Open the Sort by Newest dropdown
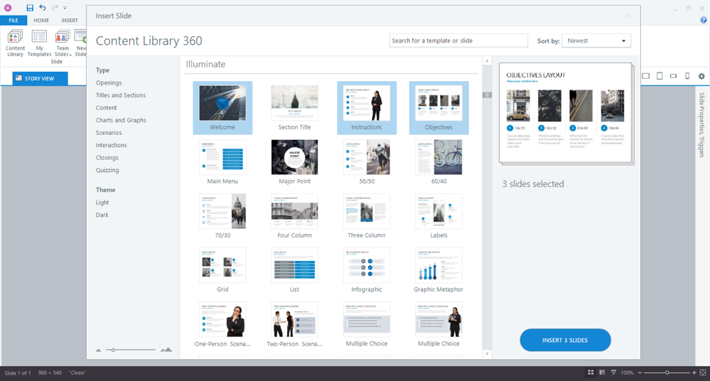Viewport: 710px width, 381px height. pyautogui.click(x=596, y=41)
